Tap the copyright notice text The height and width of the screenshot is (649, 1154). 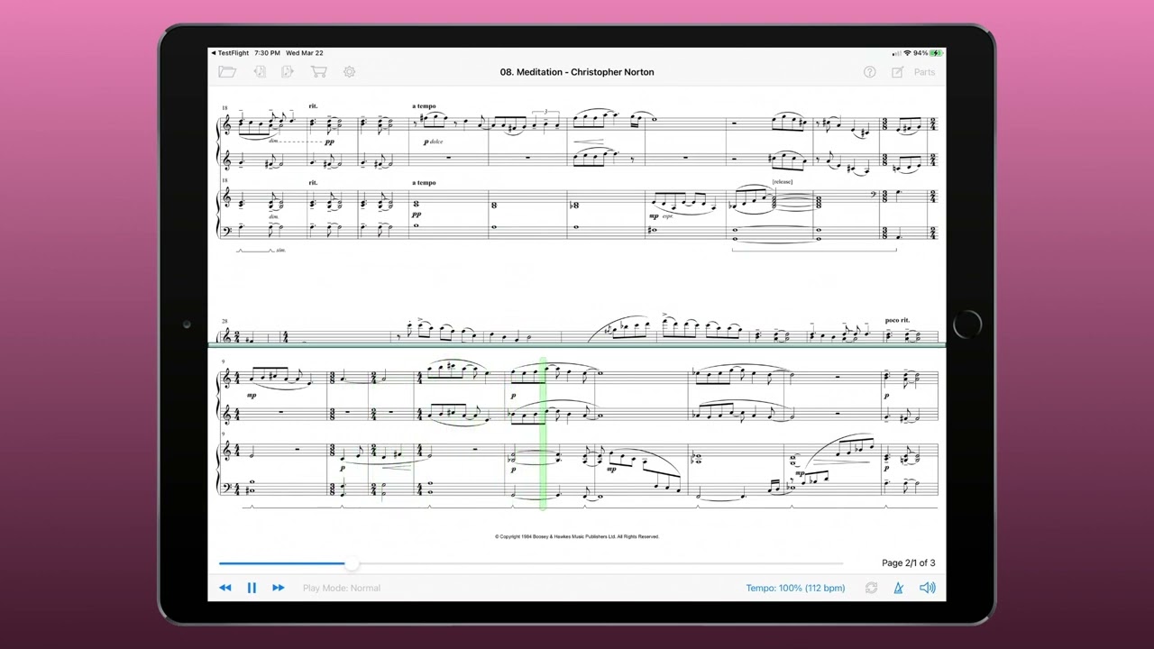(x=577, y=536)
